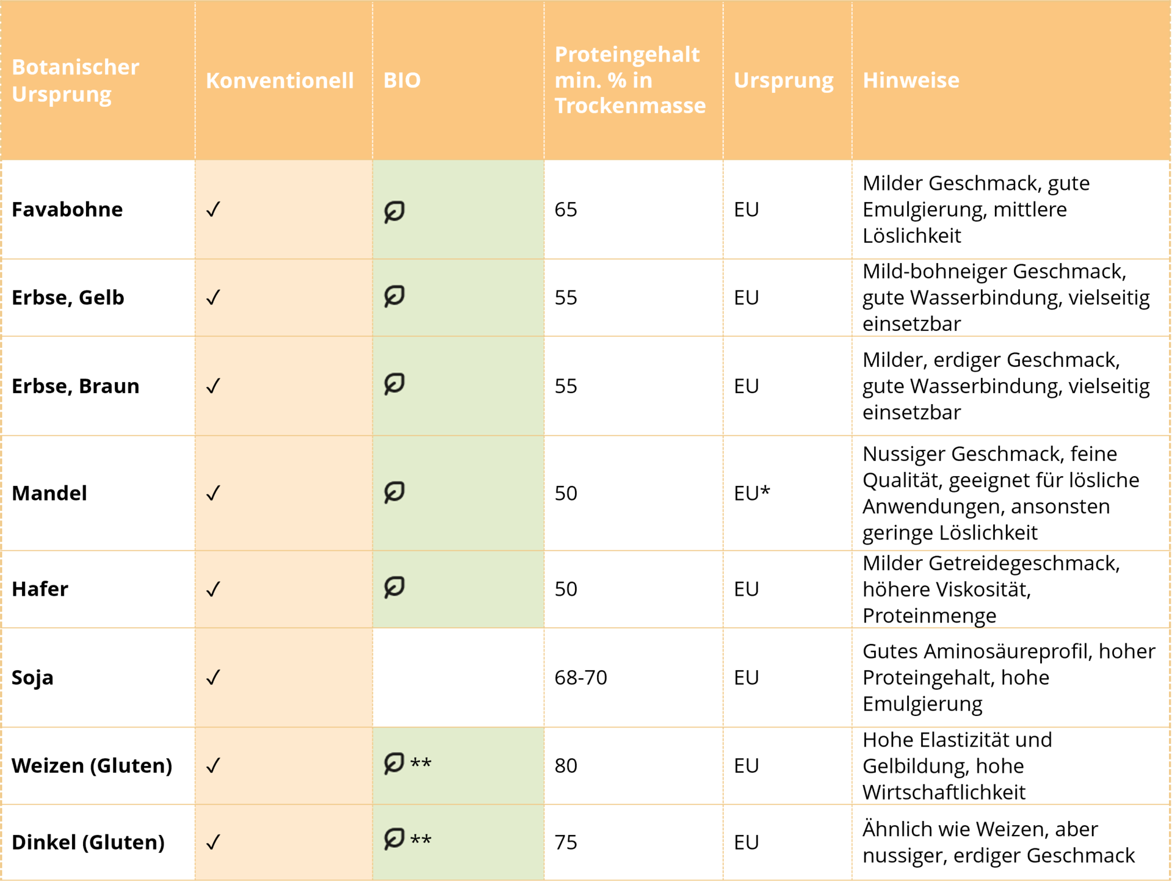Click the Konventionell column header

(280, 81)
